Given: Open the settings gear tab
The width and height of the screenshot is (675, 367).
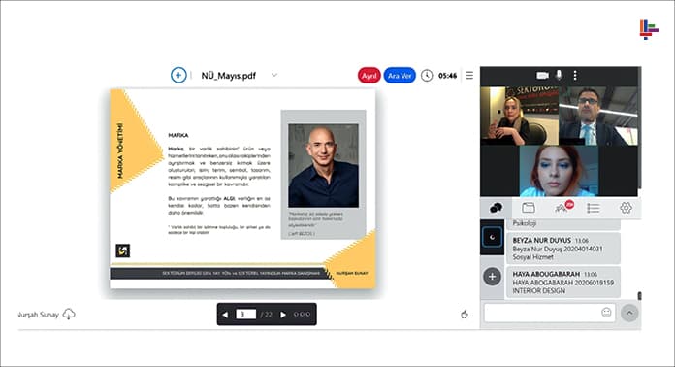Looking at the screenshot, I should tap(626, 208).
